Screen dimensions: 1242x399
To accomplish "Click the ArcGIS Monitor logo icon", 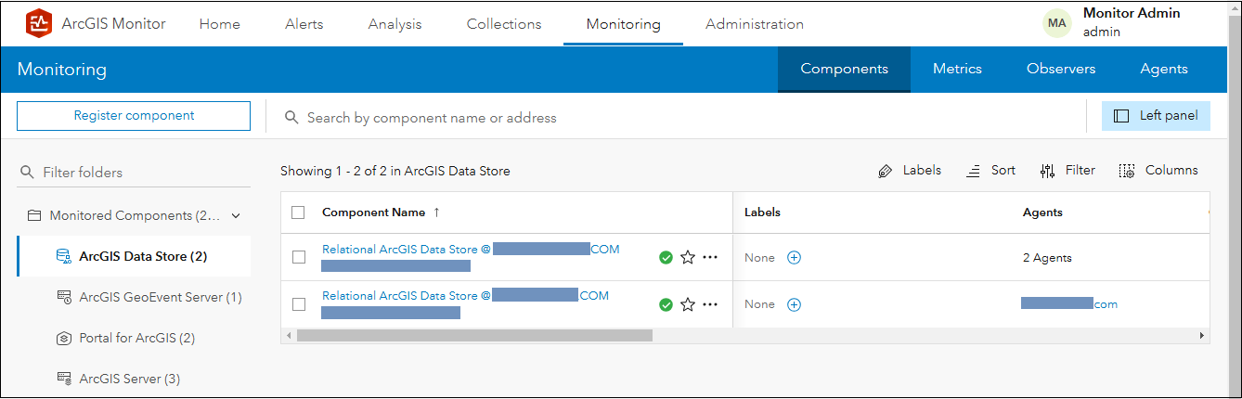I will 39,24.
